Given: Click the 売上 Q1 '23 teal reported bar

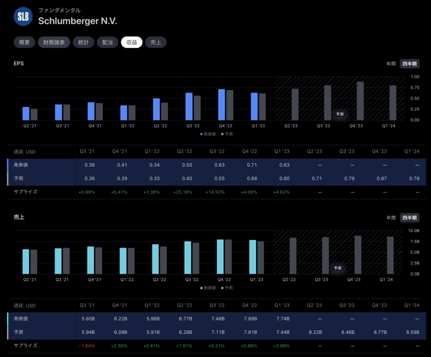Looking at the screenshot, I should [x=253, y=257].
